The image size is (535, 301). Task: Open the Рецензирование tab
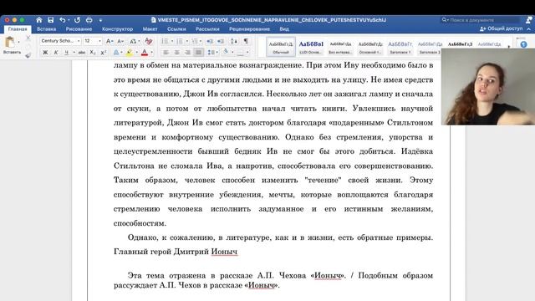coord(249,29)
